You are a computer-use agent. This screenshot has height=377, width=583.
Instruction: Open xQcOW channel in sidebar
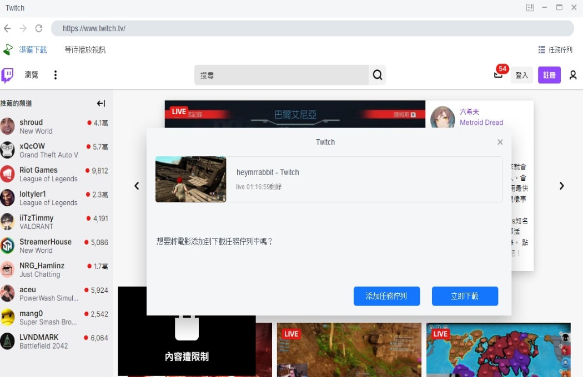(56, 150)
